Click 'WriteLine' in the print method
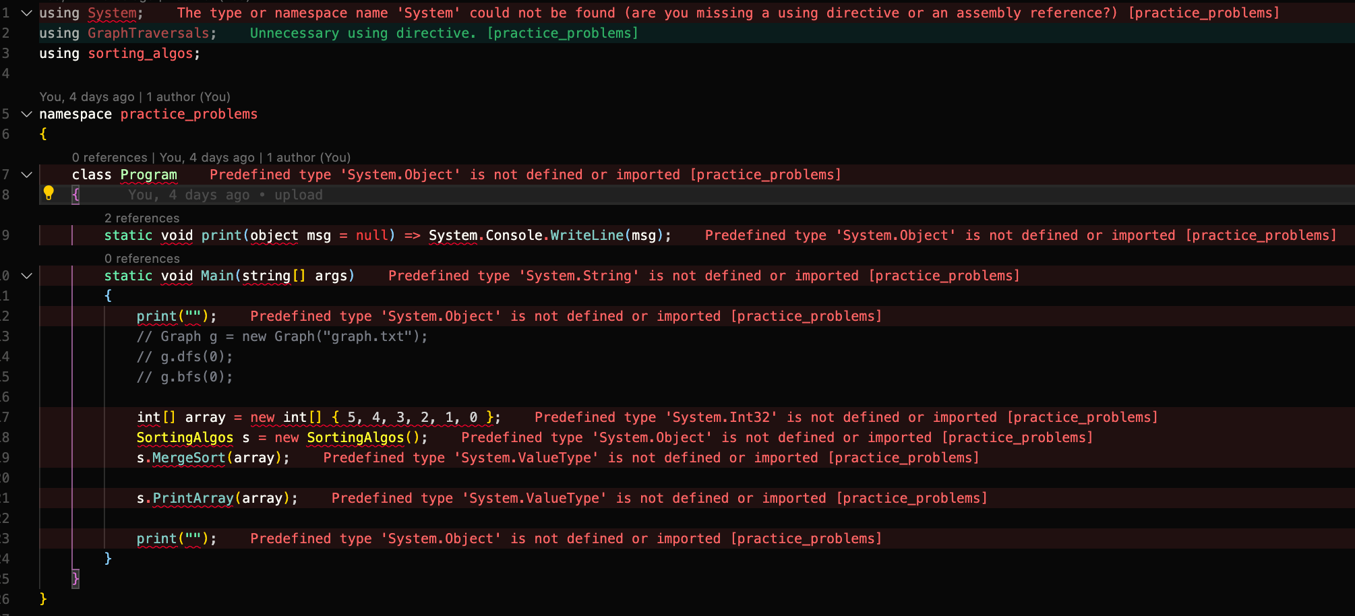Image resolution: width=1355 pixels, height=616 pixels. pos(587,235)
